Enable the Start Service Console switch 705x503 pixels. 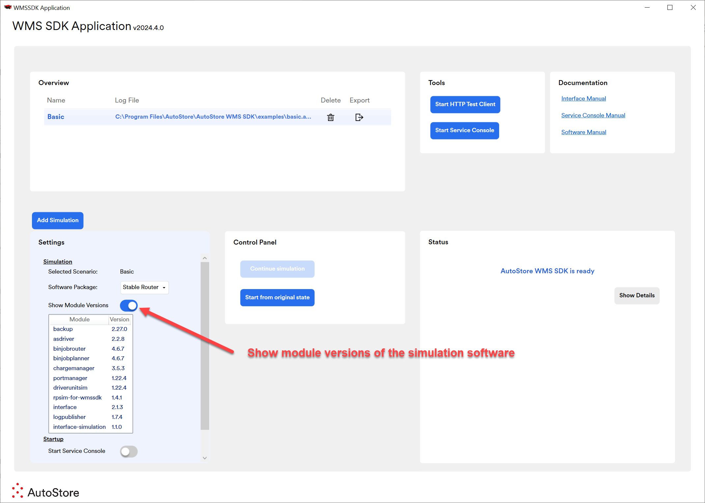pyautogui.click(x=129, y=451)
